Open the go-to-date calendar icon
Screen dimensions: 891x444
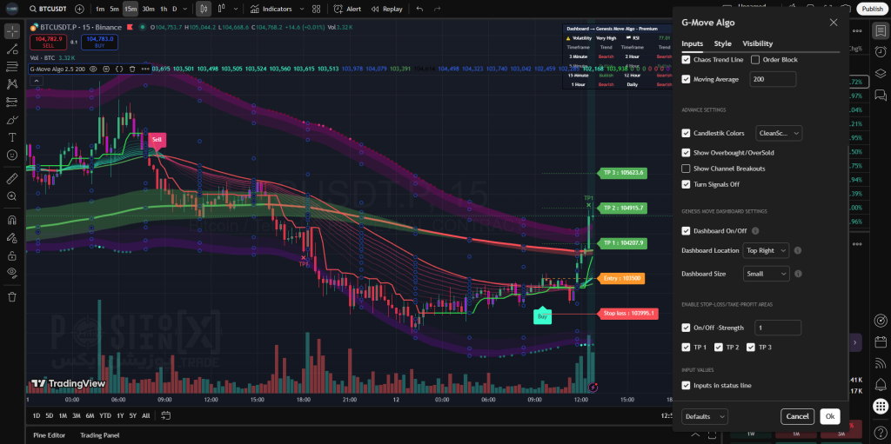click(x=166, y=415)
